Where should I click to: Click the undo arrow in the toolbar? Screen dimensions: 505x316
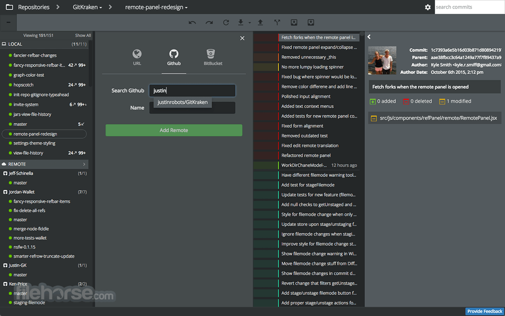(192, 23)
